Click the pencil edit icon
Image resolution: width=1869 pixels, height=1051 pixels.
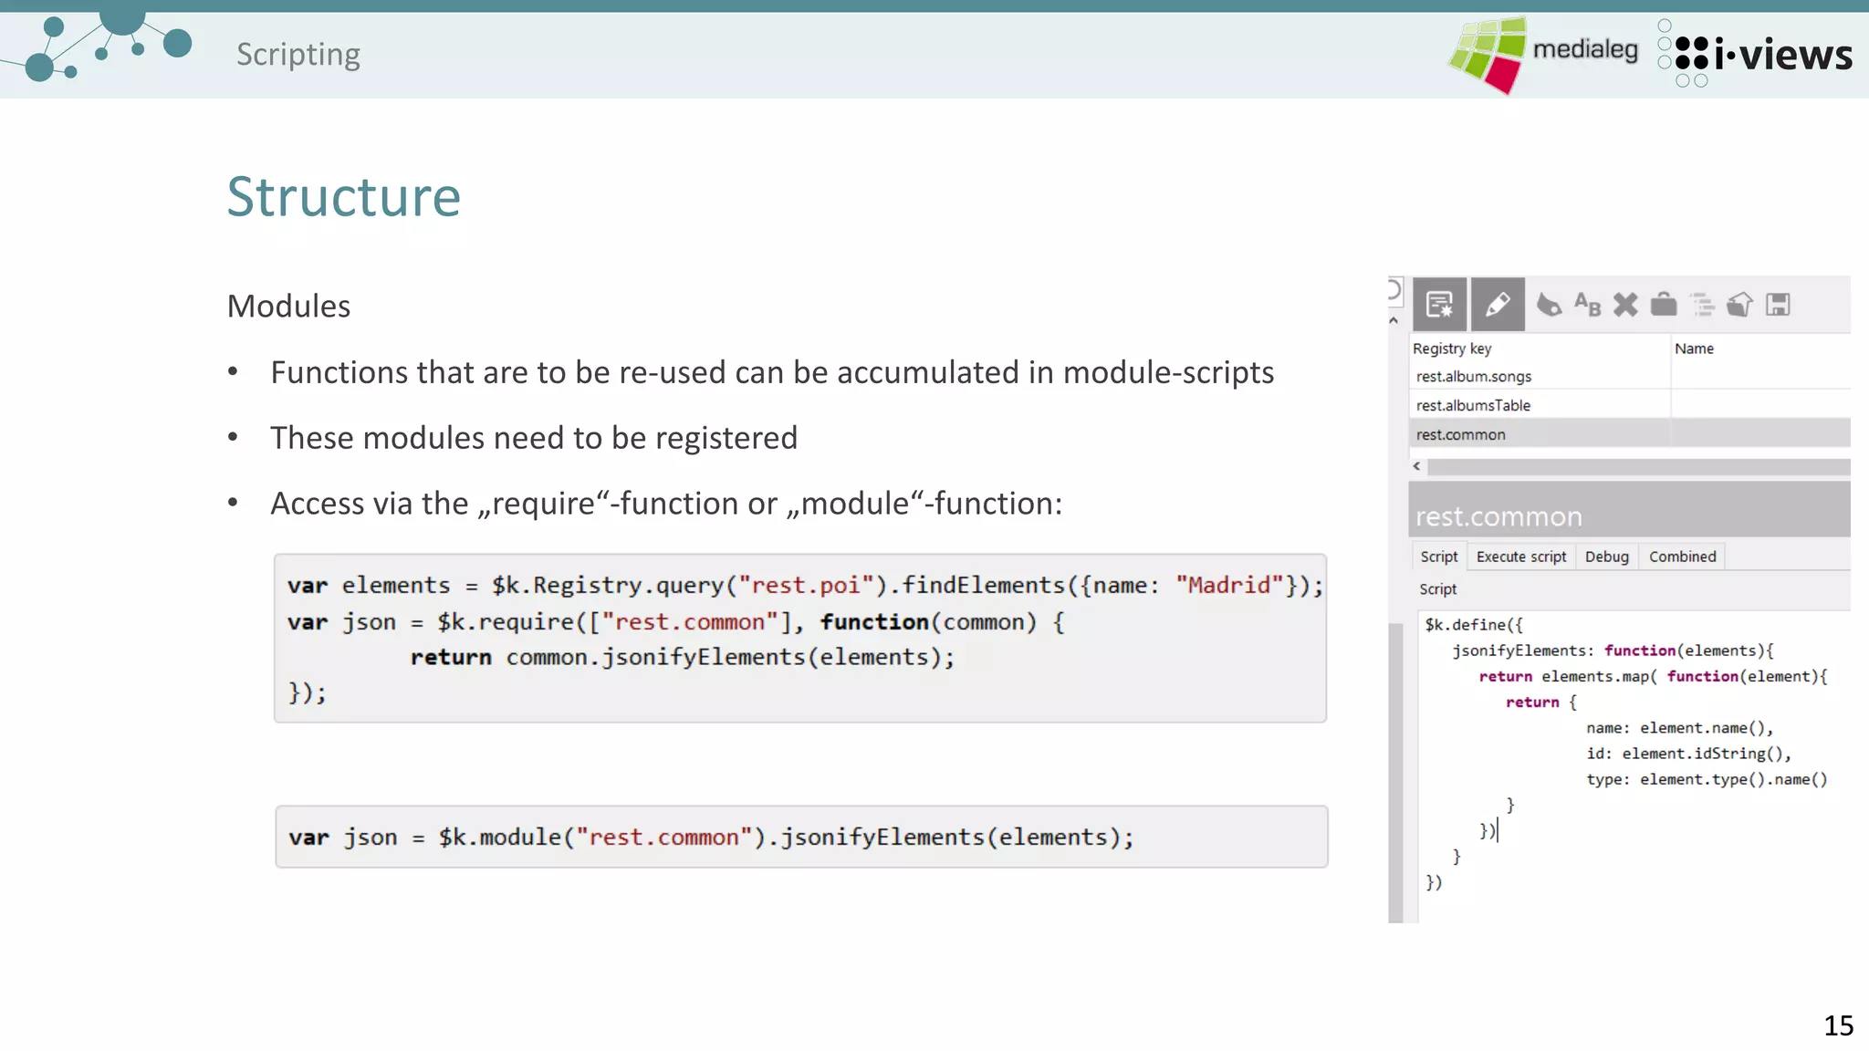tap(1498, 304)
